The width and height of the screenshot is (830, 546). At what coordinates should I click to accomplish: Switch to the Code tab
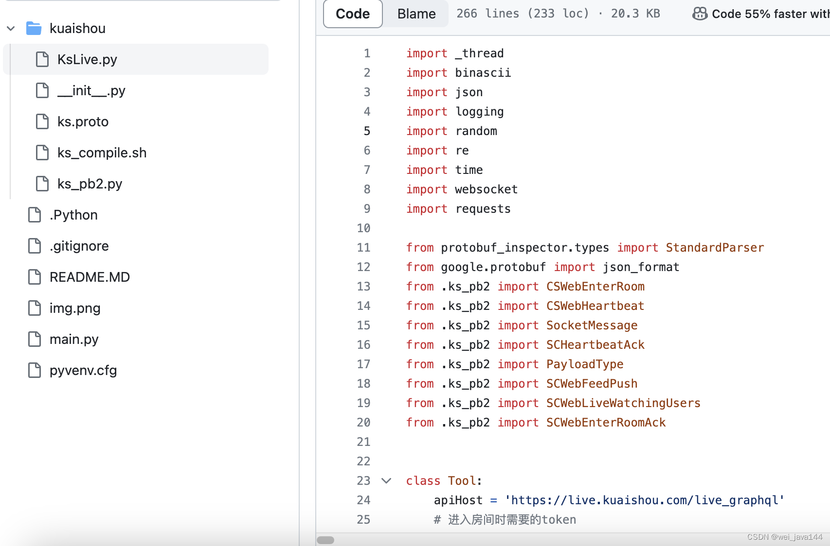pos(353,14)
